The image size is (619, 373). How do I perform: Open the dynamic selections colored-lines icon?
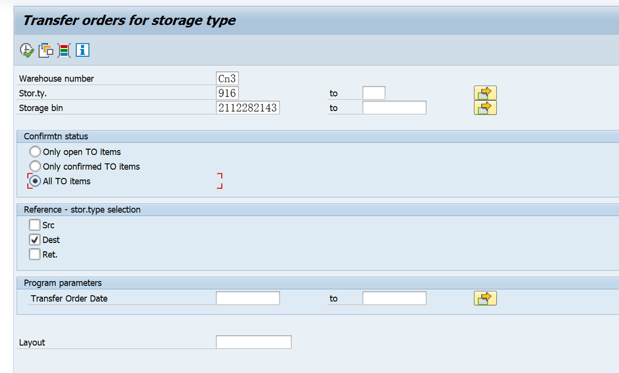pyautogui.click(x=64, y=50)
